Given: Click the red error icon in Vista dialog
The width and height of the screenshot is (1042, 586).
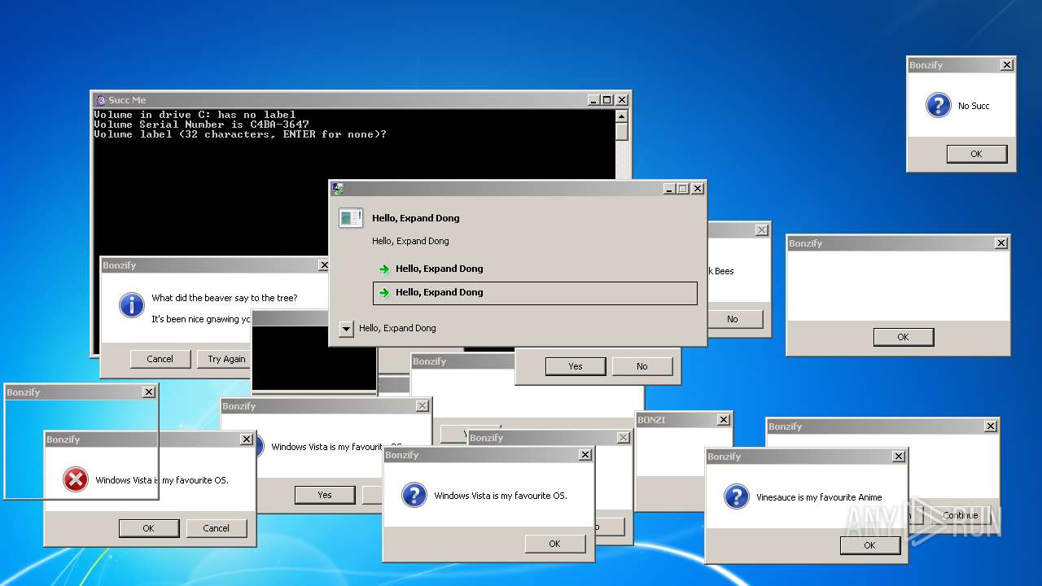Looking at the screenshot, I should (x=75, y=479).
